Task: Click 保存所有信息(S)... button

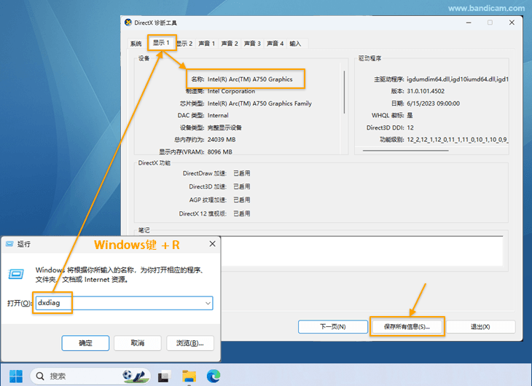Action: coord(407,326)
